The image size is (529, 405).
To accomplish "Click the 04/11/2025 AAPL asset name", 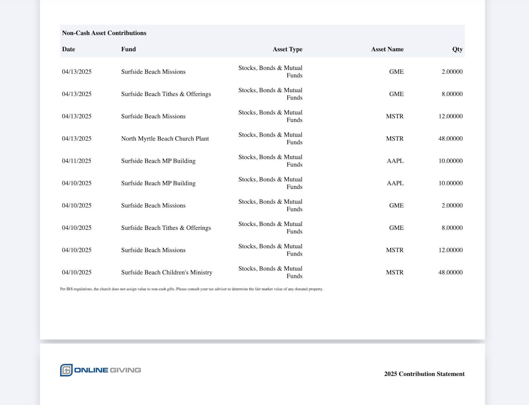I will tap(395, 161).
